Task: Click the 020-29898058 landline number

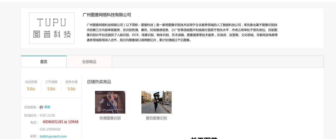Action: pyautogui.click(x=50, y=129)
